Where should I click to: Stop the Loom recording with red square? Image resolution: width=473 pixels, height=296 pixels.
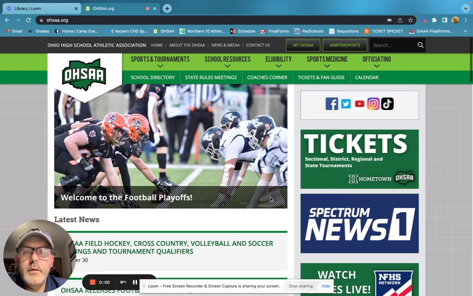click(93, 282)
